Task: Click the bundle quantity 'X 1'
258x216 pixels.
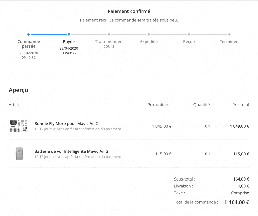Action: [x=207, y=126]
